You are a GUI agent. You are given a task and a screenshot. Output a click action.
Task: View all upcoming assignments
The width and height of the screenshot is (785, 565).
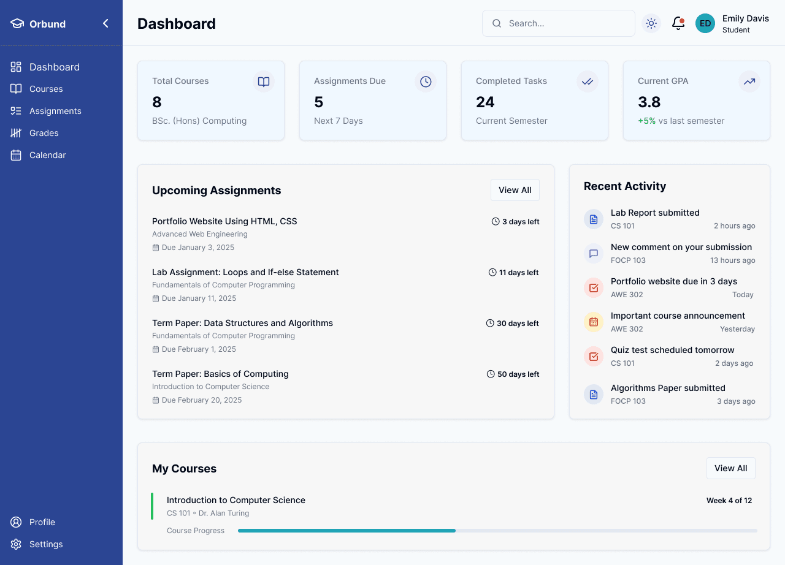(515, 190)
